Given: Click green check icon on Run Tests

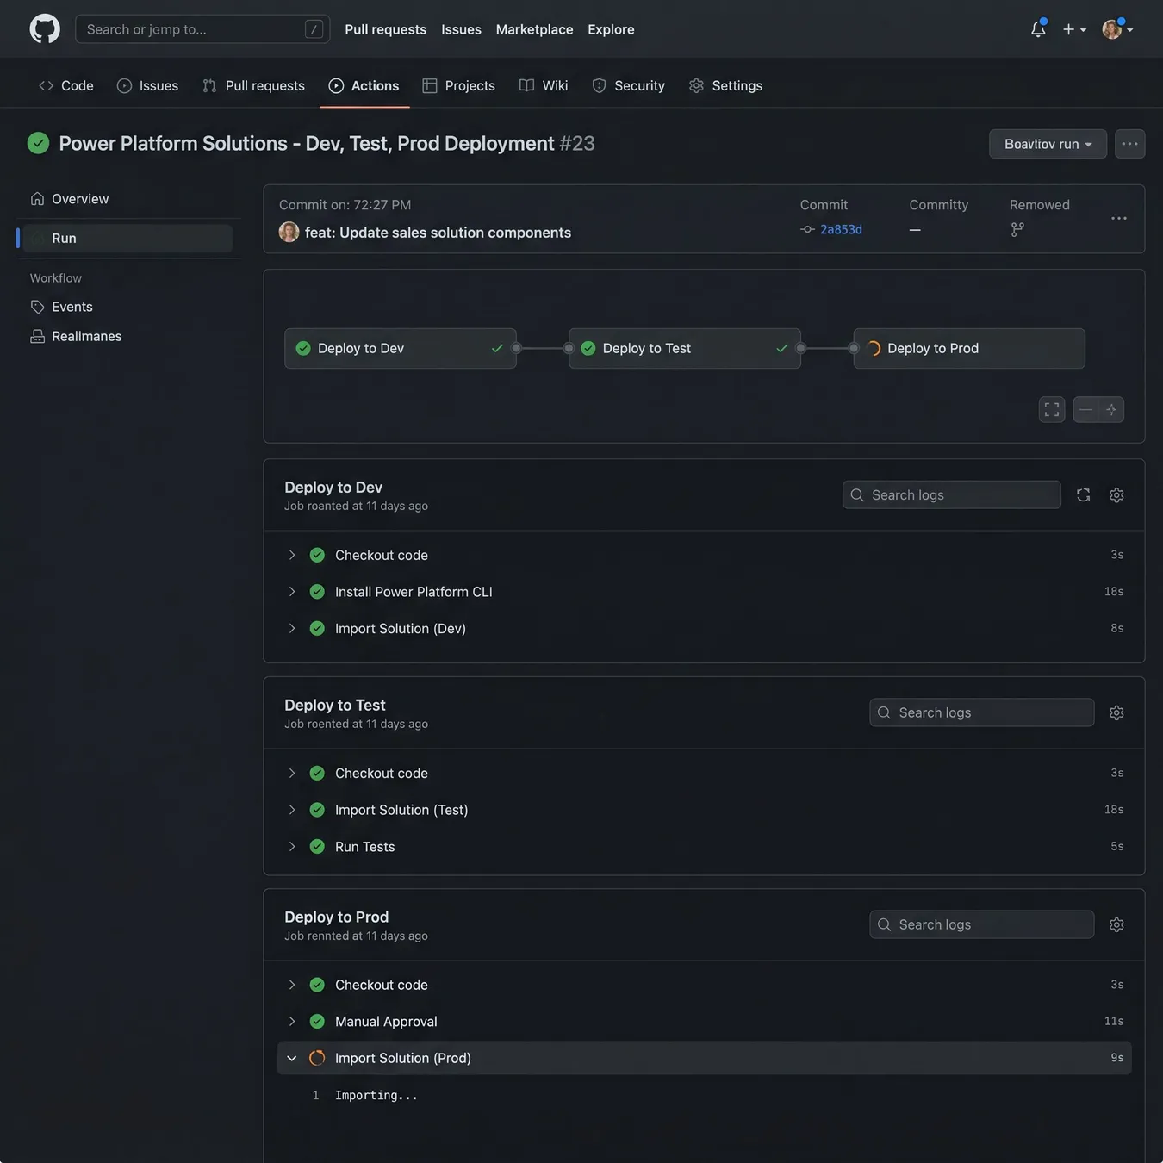Looking at the screenshot, I should click(317, 847).
